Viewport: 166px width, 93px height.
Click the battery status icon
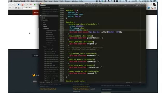[x=136, y=1]
